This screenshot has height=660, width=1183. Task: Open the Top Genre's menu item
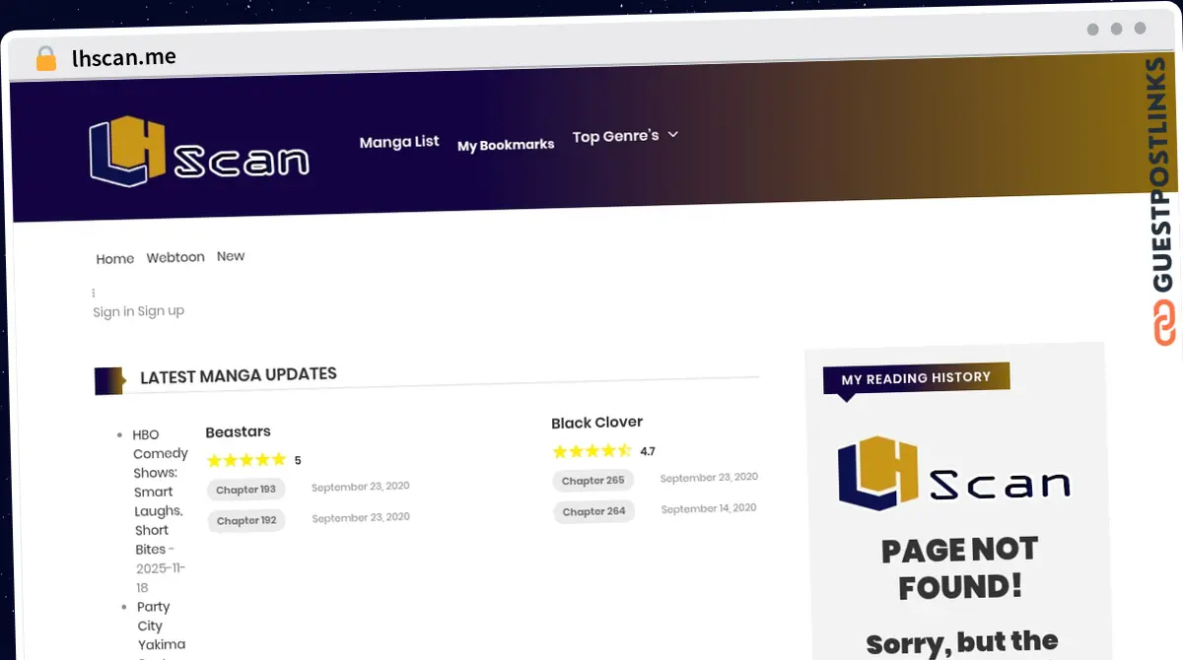616,136
